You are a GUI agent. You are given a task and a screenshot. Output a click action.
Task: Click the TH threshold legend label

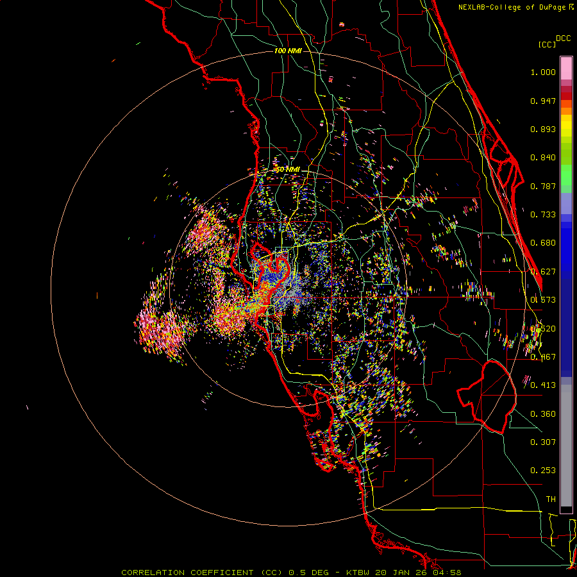pos(551,499)
